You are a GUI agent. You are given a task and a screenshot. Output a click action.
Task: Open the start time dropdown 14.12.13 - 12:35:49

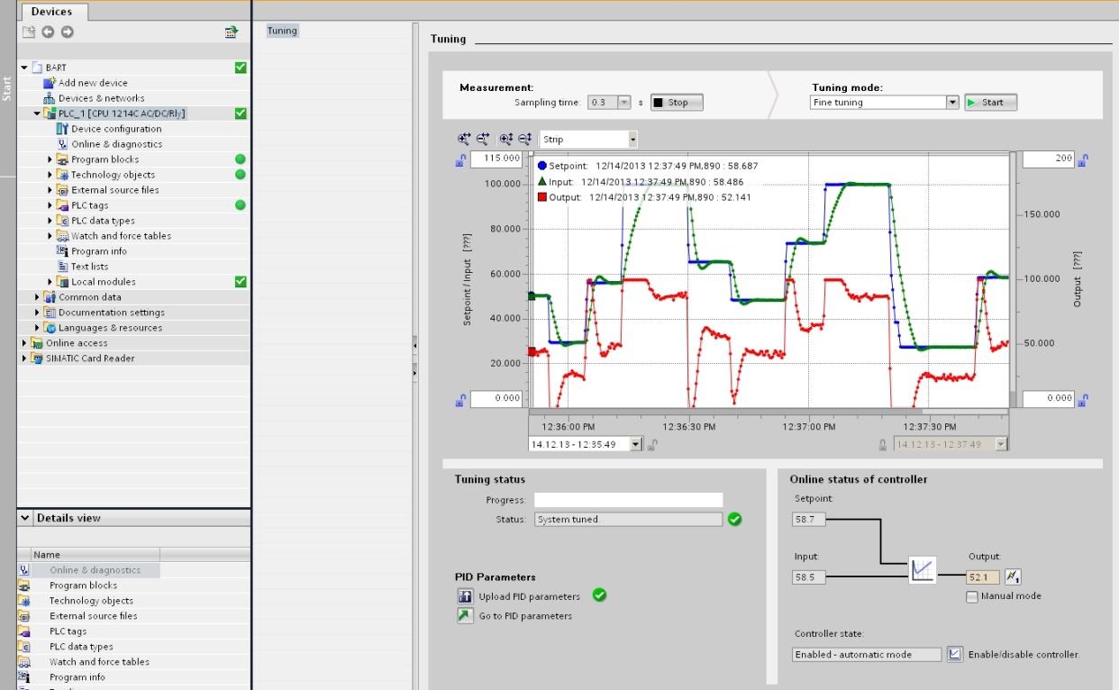tap(635, 444)
